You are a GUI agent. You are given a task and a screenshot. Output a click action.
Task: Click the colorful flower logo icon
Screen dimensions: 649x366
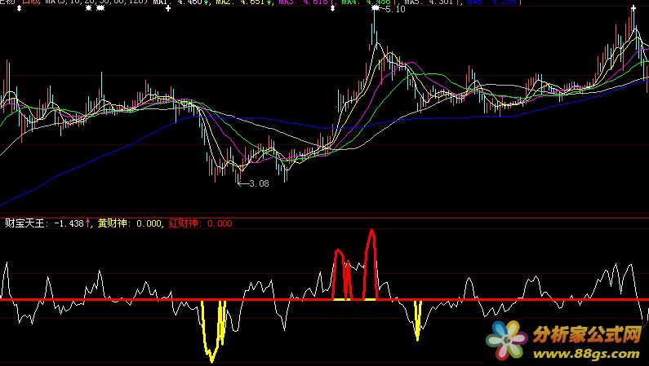point(507,337)
